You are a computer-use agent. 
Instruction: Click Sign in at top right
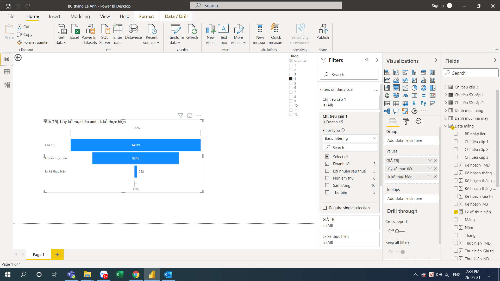tap(438, 6)
